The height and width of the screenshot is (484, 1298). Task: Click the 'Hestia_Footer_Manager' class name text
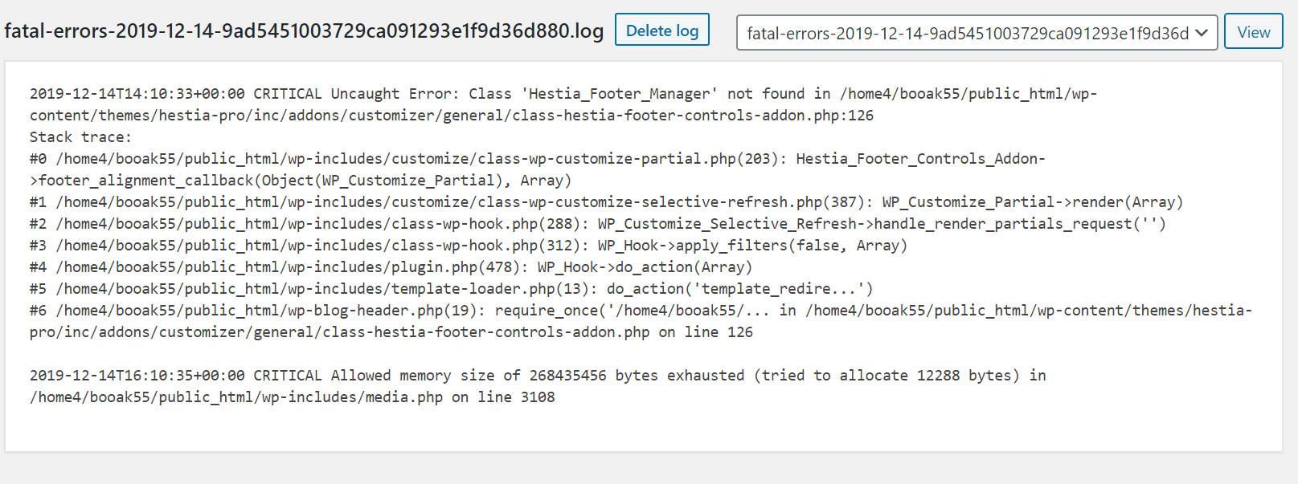point(619,94)
